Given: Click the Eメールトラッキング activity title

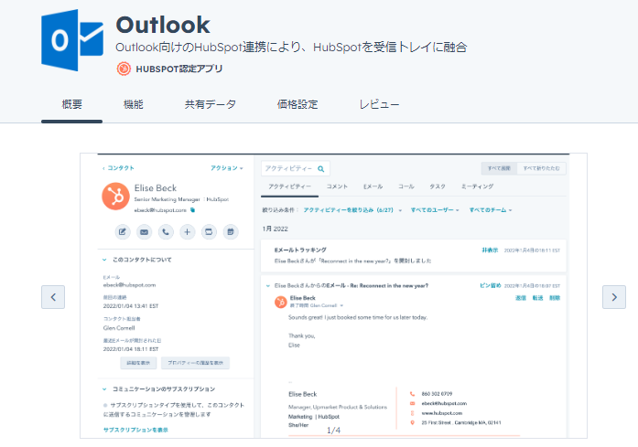Looking at the screenshot, I should click(x=300, y=250).
